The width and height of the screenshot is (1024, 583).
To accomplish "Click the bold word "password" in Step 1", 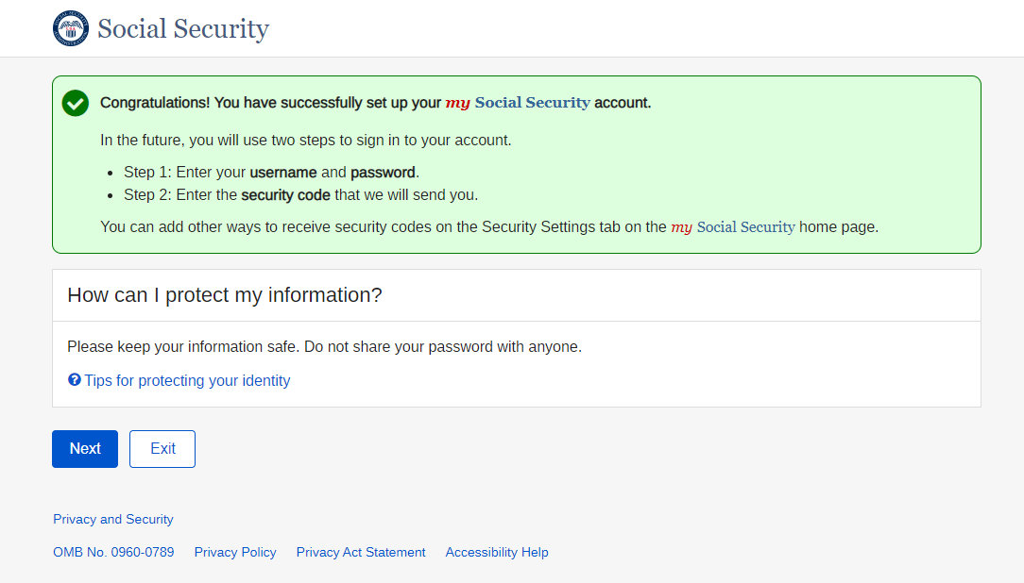I will pos(383,173).
